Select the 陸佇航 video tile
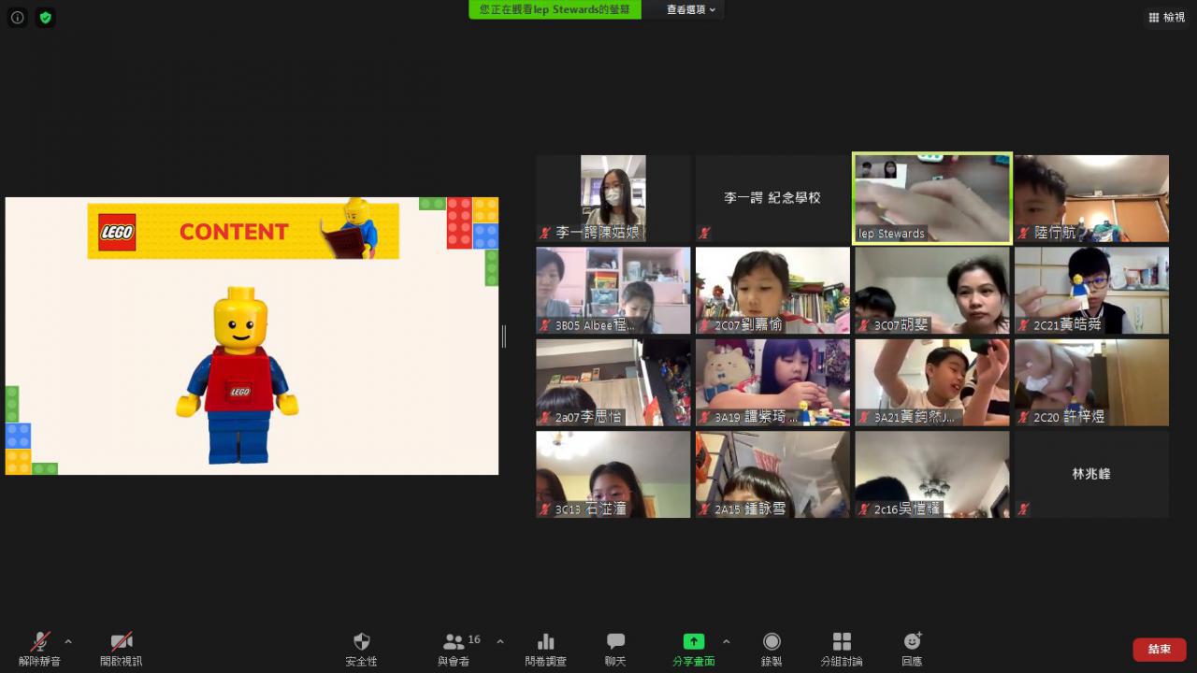The width and height of the screenshot is (1197, 673). [1091, 198]
